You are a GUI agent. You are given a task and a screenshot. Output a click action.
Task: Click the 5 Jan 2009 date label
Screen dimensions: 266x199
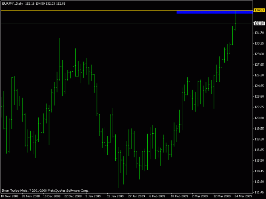[x=93, y=196]
